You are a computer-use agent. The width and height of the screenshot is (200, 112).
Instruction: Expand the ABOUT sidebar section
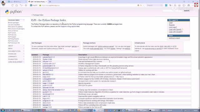[24, 46]
